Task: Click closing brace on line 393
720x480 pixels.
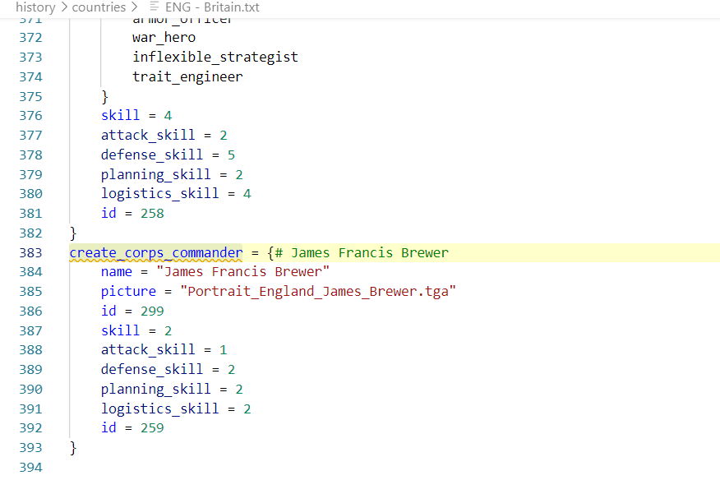Action: tap(73, 448)
